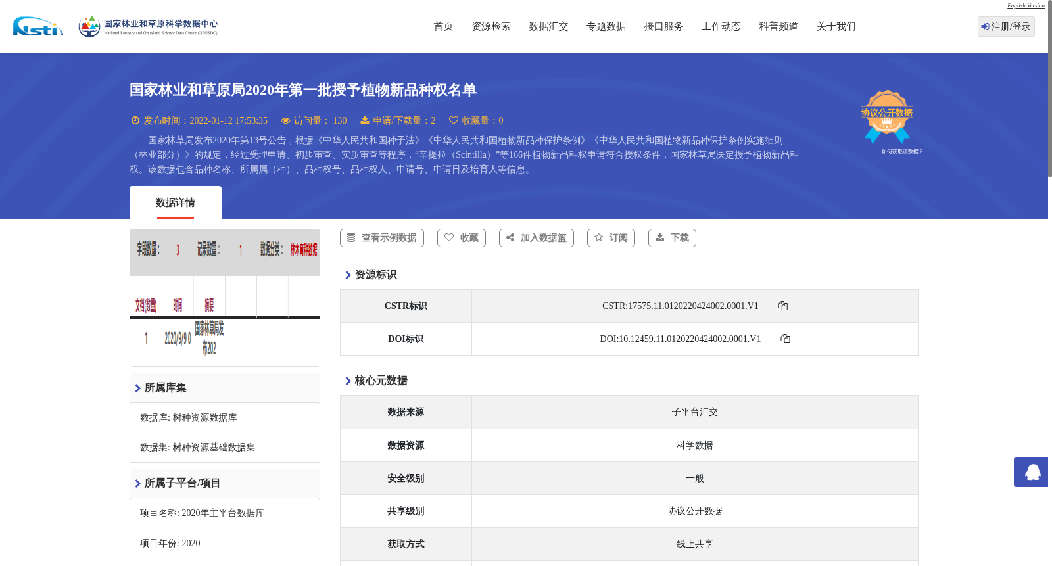
Task: Click 查看示例数据 button
Action: coord(382,238)
